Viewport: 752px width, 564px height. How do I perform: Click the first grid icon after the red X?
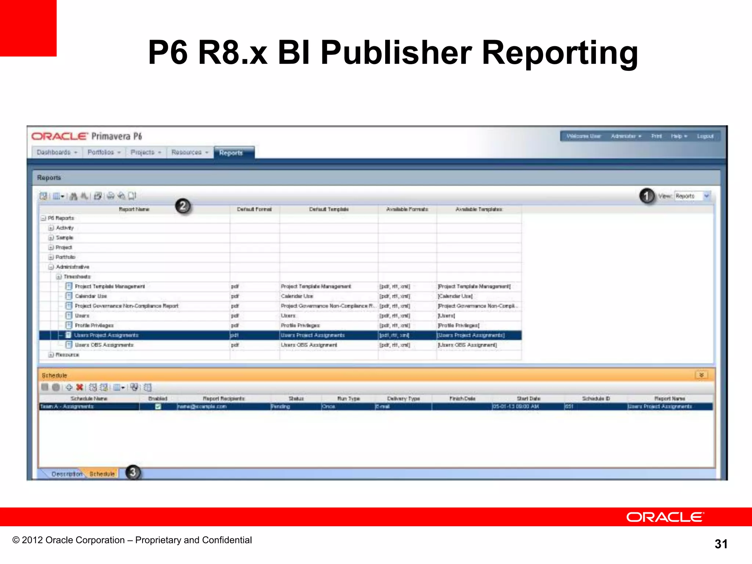click(x=93, y=387)
